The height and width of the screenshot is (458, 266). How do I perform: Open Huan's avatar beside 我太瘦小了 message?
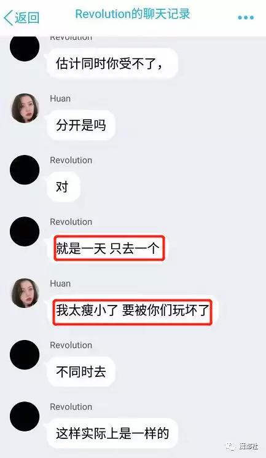coord(25,293)
